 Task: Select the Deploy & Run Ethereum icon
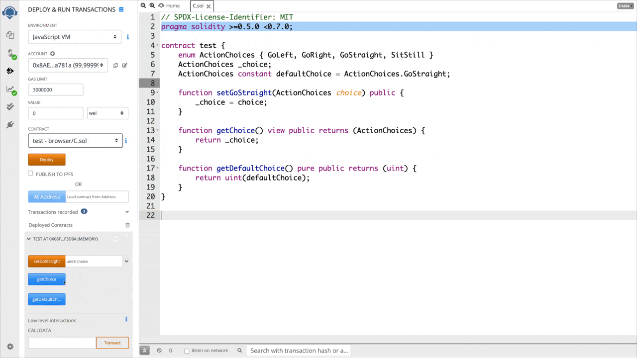pyautogui.click(x=10, y=71)
